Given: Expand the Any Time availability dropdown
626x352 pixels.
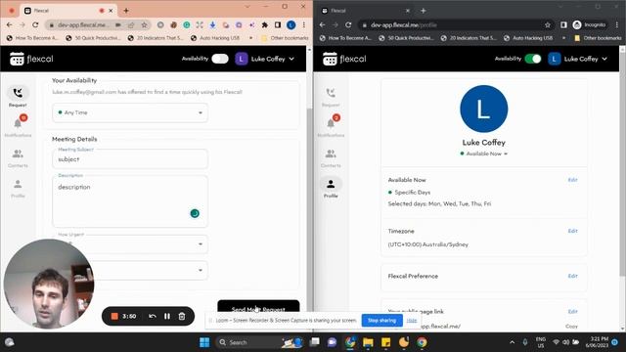Looking at the screenshot, I should 130,112.
